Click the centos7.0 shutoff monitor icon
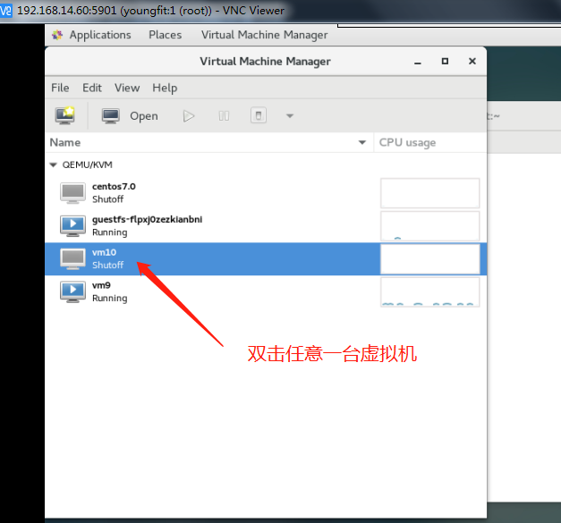 coord(72,193)
